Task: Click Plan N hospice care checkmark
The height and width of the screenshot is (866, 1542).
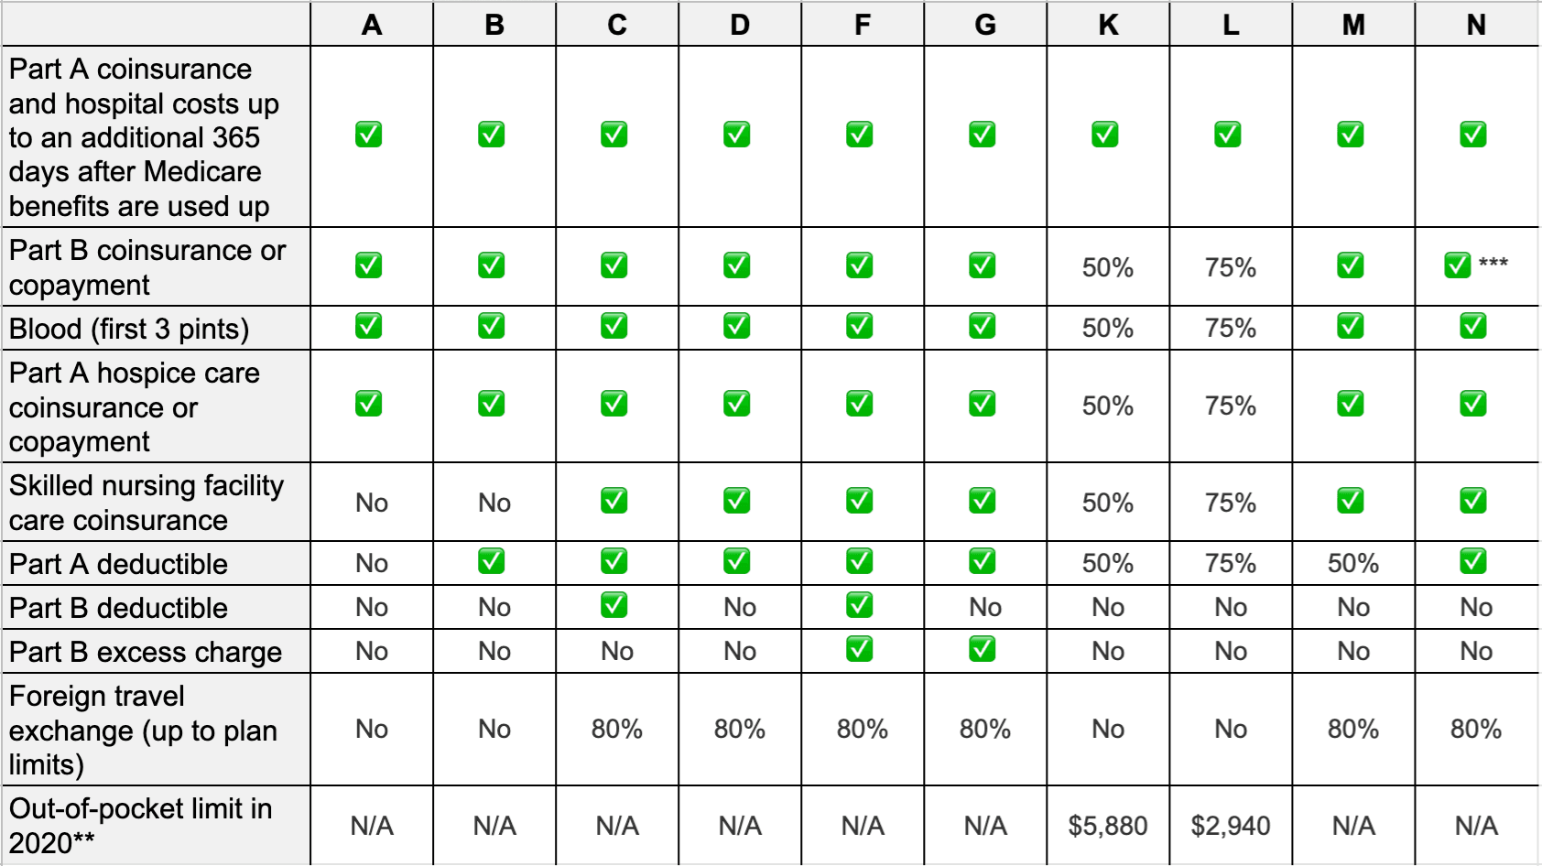Action: click(1472, 404)
